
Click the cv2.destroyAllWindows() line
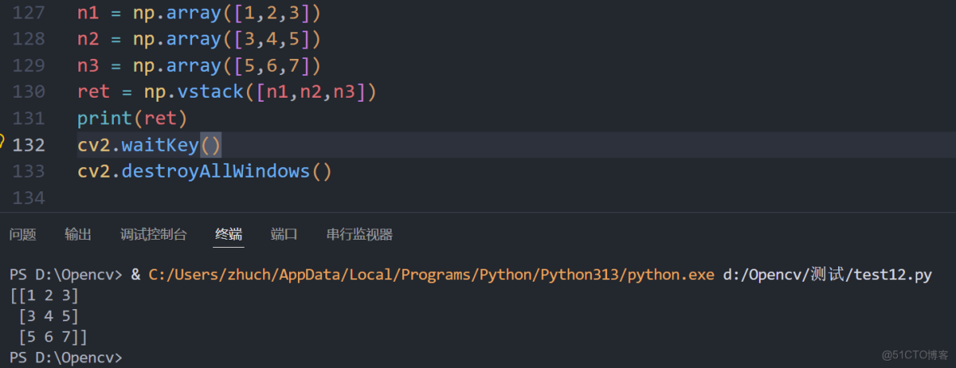tap(205, 171)
